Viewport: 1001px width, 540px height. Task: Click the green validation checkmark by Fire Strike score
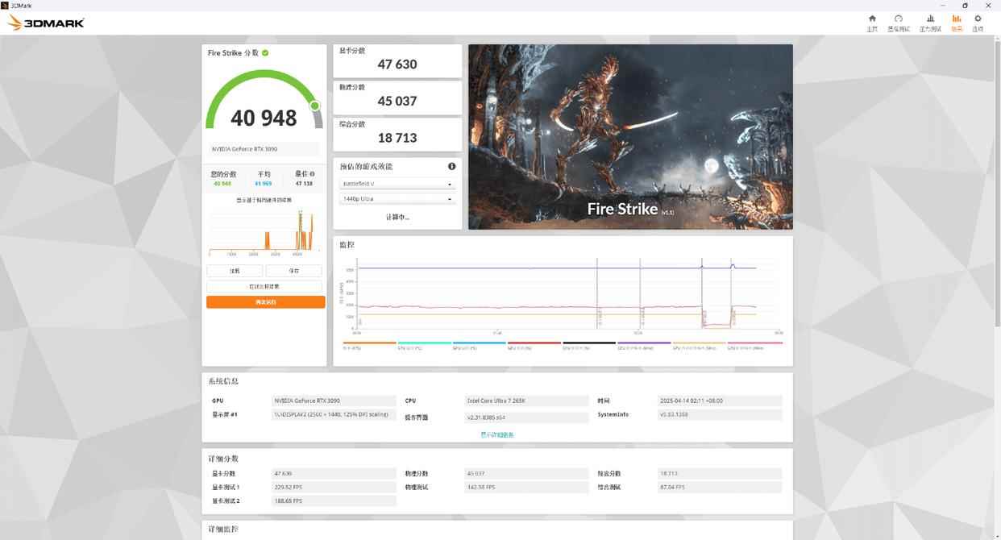point(265,53)
